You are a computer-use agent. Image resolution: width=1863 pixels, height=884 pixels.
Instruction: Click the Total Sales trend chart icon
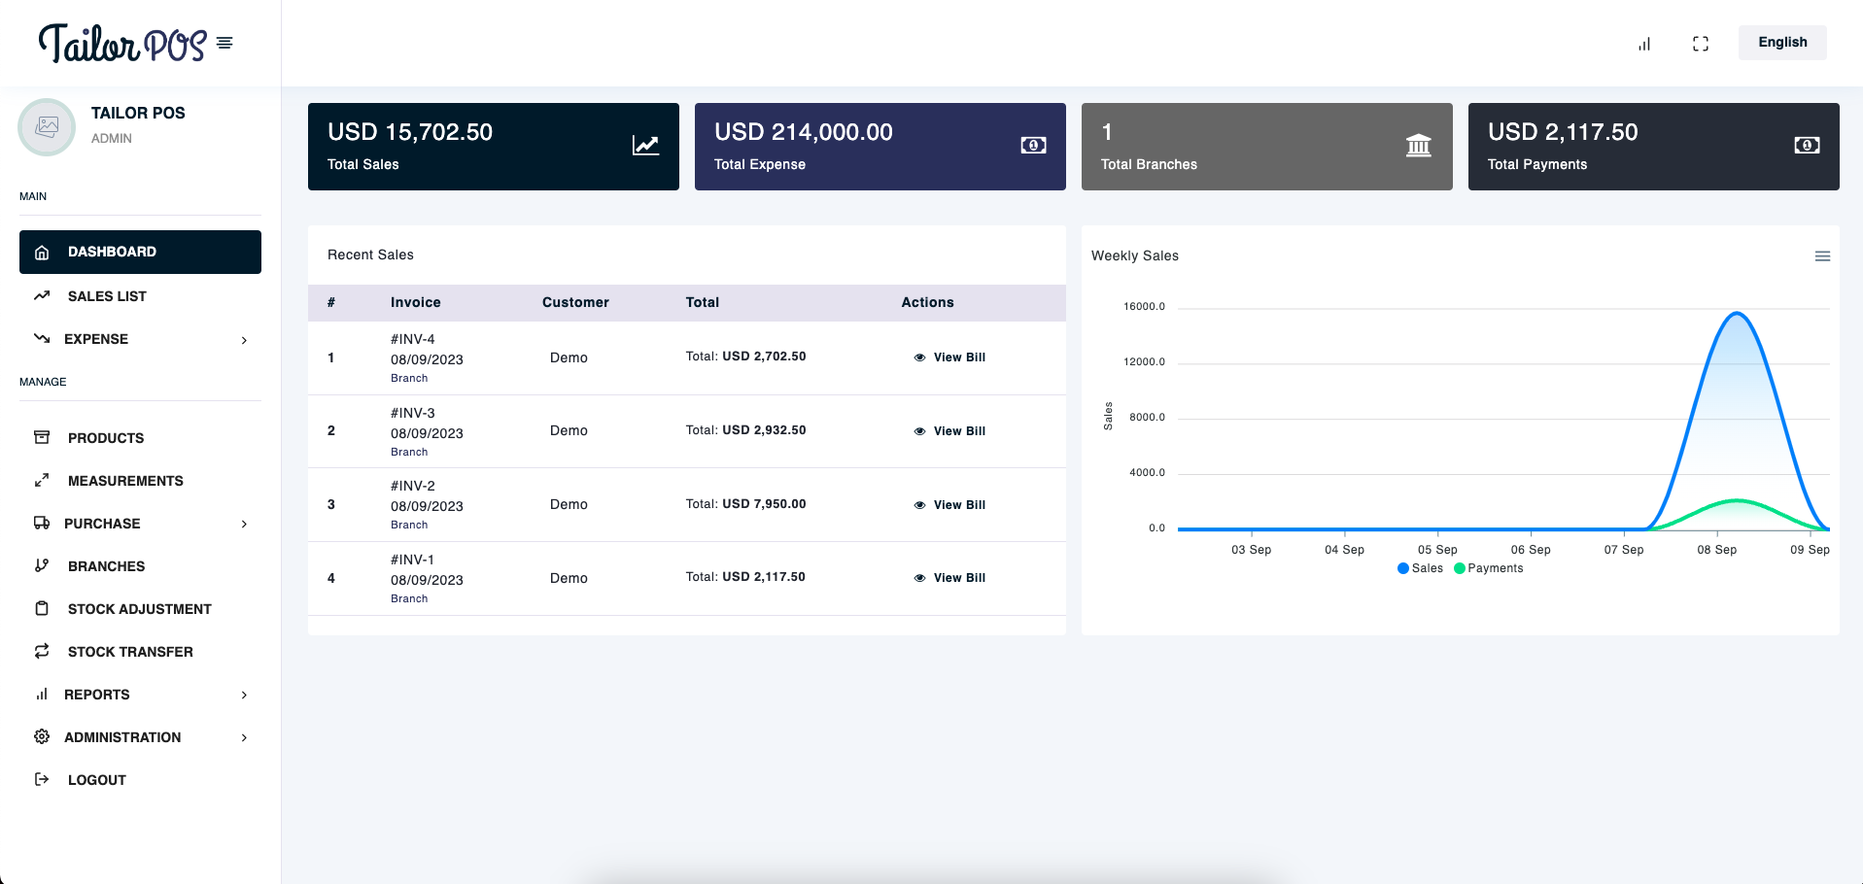(x=645, y=146)
